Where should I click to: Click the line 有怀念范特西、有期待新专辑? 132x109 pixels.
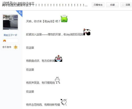(43, 105)
